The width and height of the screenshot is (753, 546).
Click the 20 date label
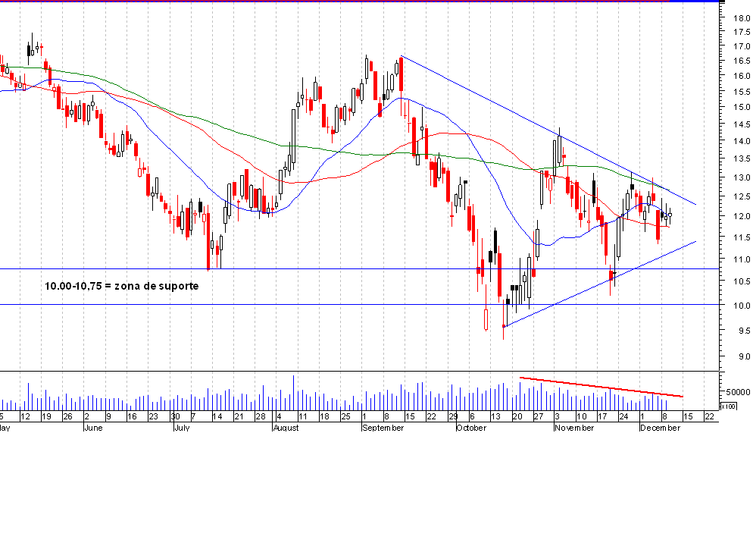coord(517,417)
